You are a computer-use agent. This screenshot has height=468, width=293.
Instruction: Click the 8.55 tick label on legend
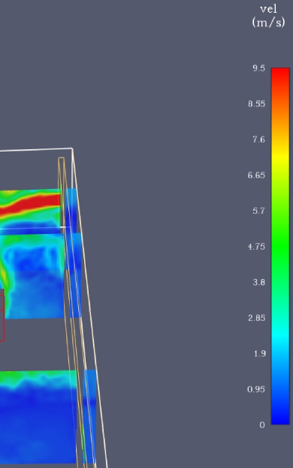click(x=256, y=103)
